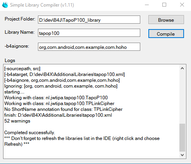
Task: Close the Simple Library Compiler window
Action: tap(182, 5)
